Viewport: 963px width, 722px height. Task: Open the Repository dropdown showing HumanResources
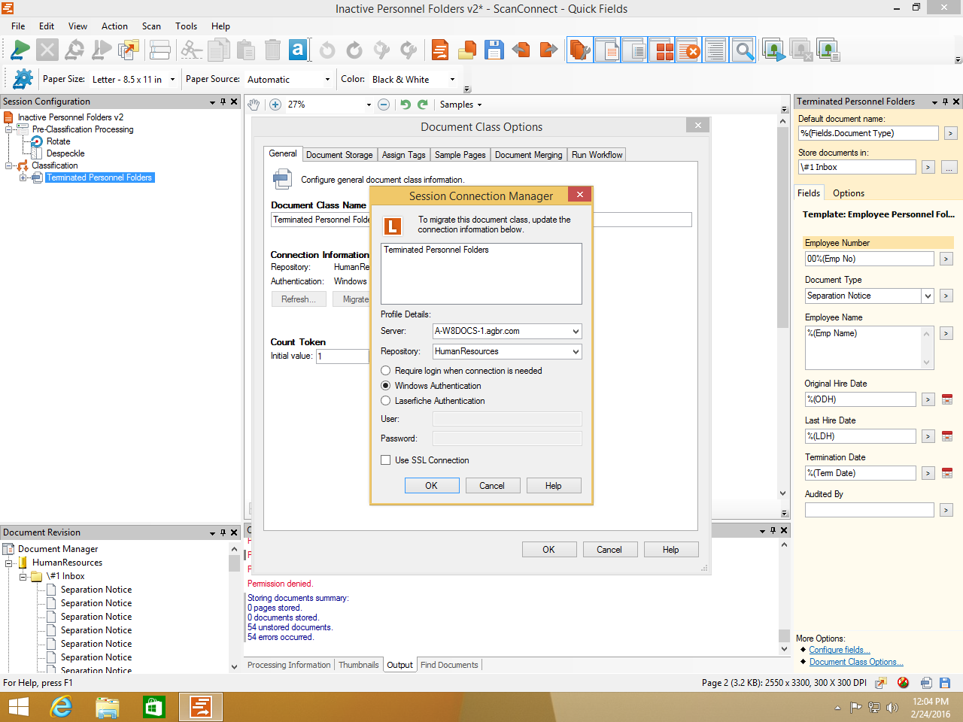click(x=576, y=351)
